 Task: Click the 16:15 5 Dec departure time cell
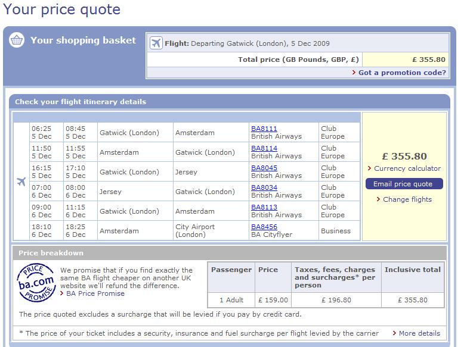[47, 171]
